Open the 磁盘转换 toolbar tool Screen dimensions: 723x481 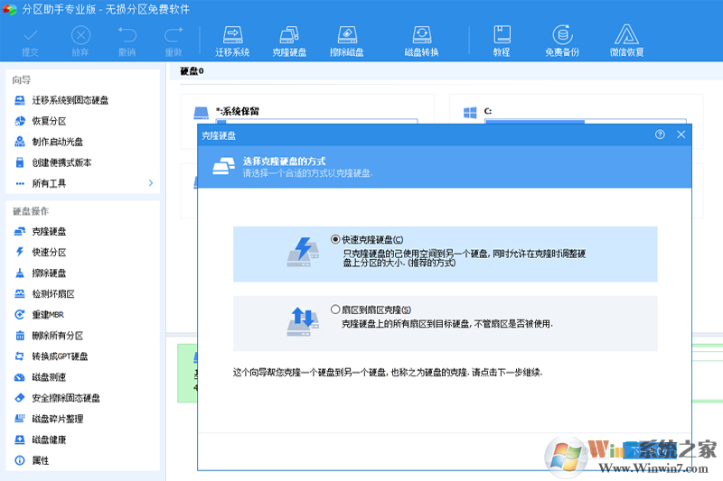tap(421, 42)
